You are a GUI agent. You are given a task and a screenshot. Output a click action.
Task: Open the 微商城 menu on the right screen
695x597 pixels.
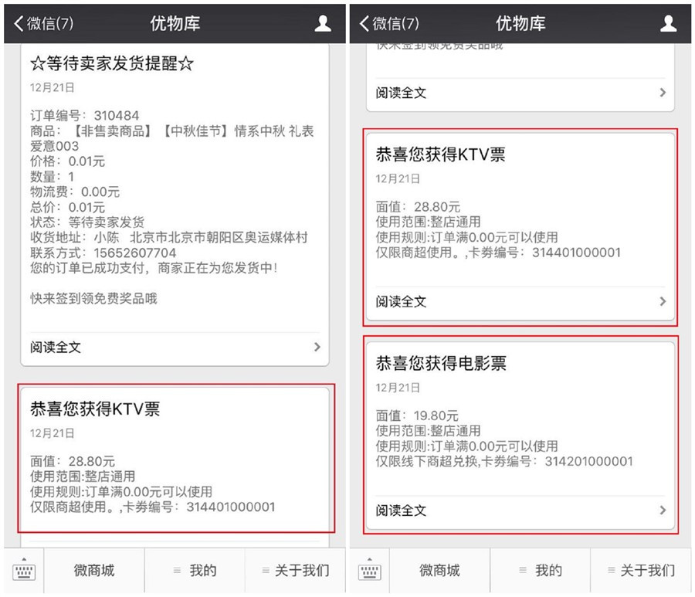(439, 571)
